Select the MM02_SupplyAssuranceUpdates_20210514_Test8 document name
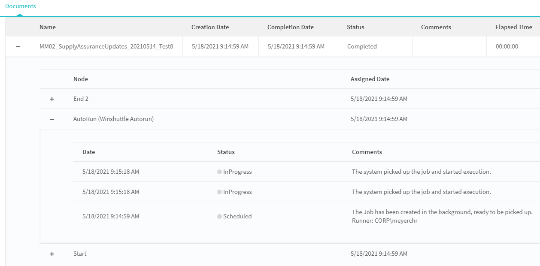 tap(106, 46)
